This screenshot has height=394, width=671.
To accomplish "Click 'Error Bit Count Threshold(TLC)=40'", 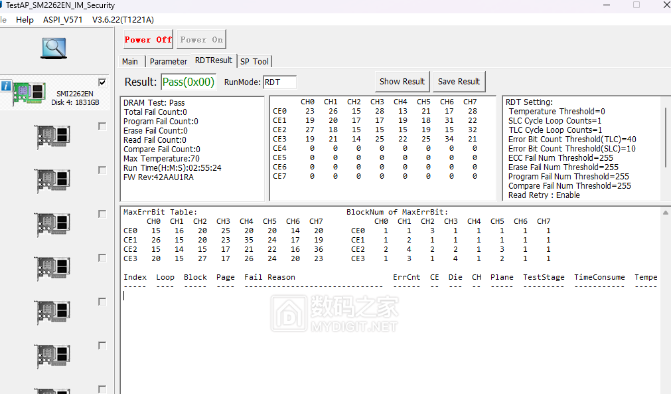I will click(572, 140).
